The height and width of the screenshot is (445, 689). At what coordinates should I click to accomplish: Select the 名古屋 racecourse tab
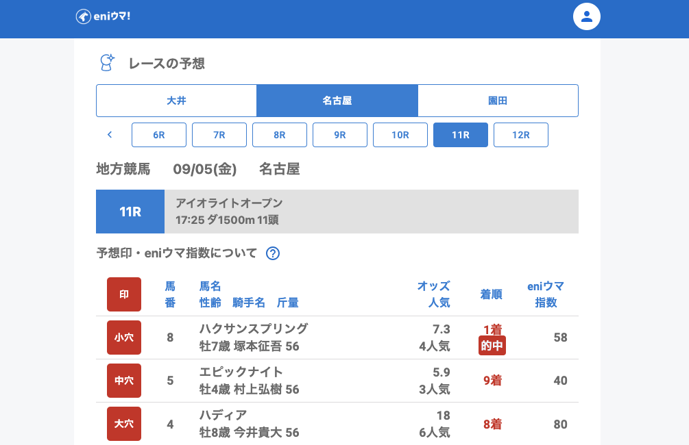coord(337,101)
